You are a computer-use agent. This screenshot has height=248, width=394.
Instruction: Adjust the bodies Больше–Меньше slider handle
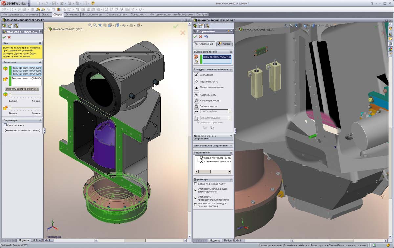[x=10, y=108]
